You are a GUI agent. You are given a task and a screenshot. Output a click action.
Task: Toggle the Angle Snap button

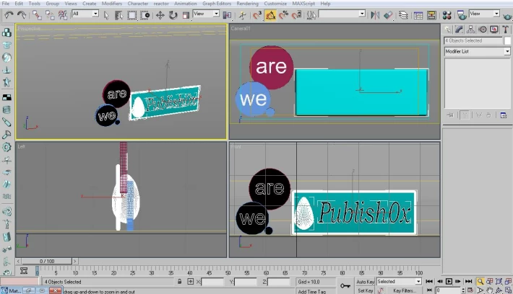(x=270, y=15)
